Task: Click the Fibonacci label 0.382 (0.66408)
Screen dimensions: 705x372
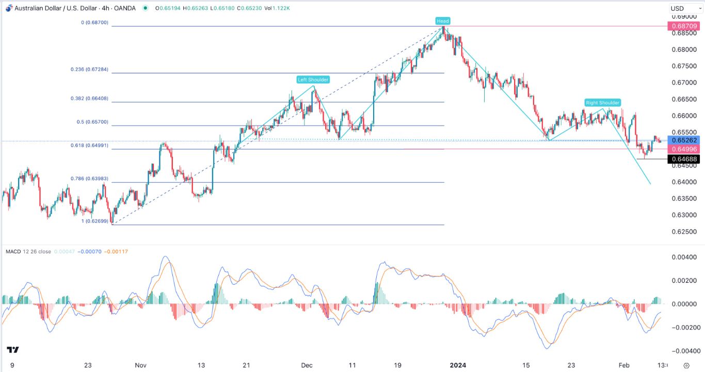Action: pyautogui.click(x=90, y=99)
